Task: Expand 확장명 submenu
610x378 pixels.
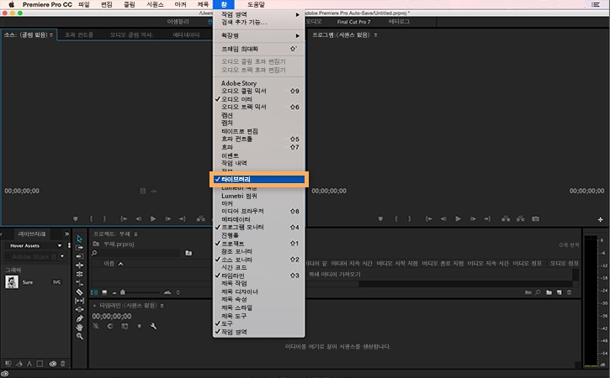Action: pos(258,35)
